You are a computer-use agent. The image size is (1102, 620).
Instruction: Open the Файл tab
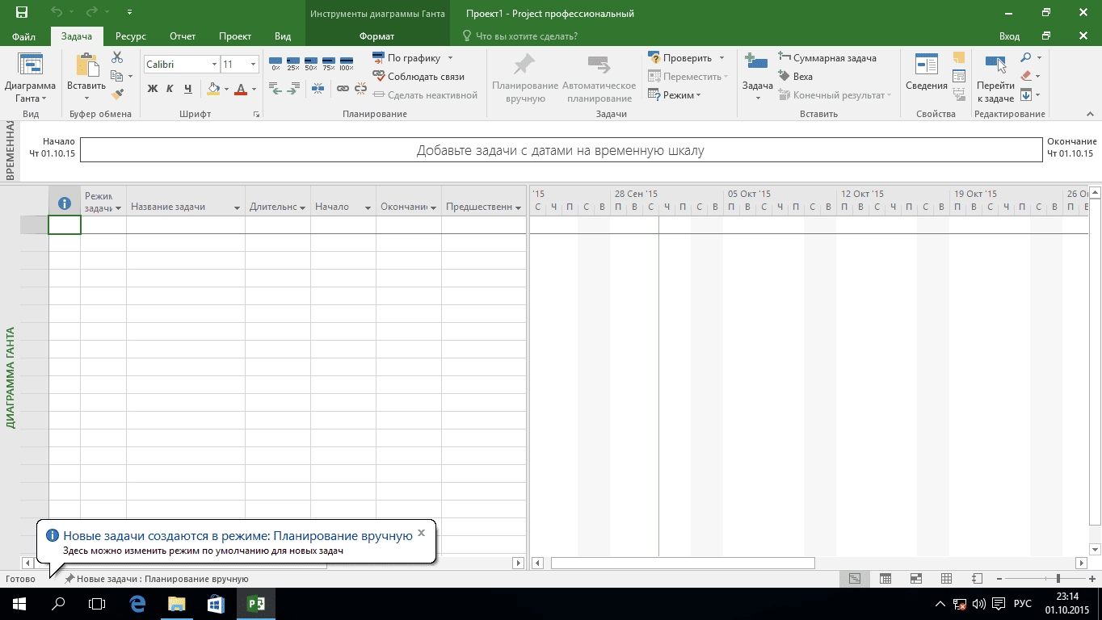(23, 36)
